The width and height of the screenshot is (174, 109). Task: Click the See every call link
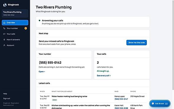point(104,76)
